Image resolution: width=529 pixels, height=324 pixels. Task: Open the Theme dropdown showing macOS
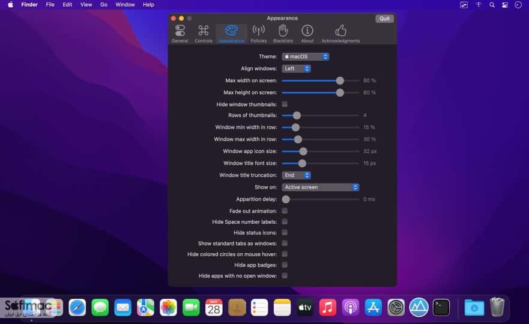pos(305,56)
